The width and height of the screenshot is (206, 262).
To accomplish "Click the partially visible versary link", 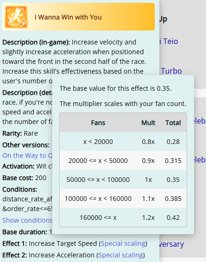I will point(171,244).
